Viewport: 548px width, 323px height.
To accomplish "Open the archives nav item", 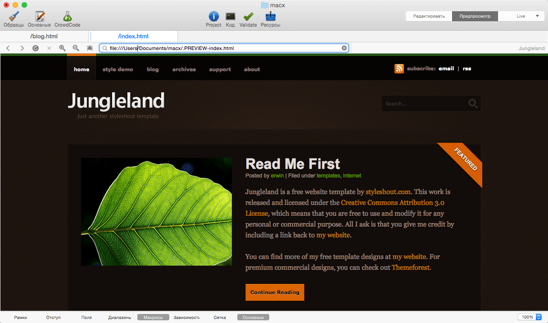I will point(184,69).
